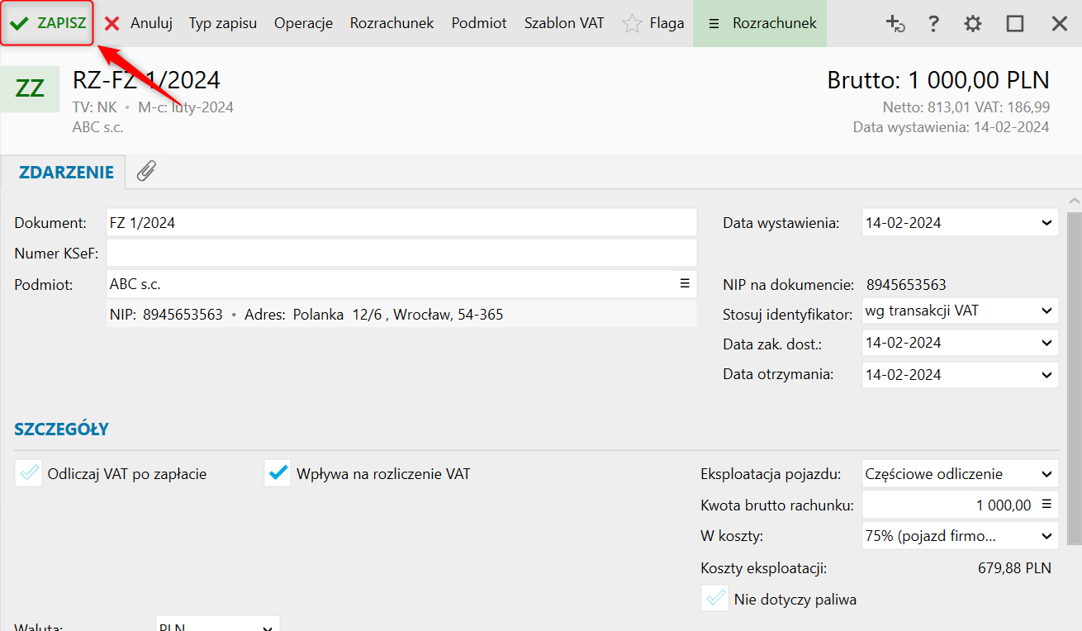
Task: Open help with the question mark icon
Action: click(x=933, y=23)
